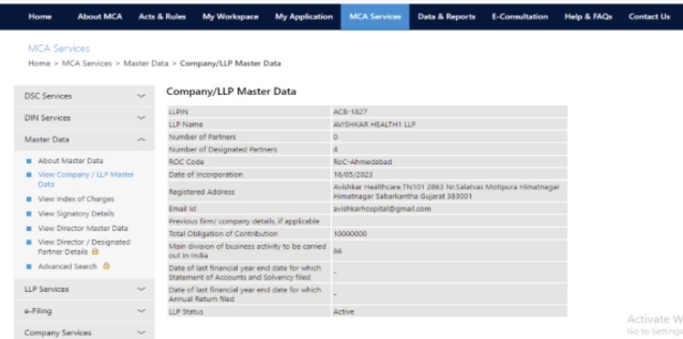The height and width of the screenshot is (339, 683).
Task: Expand the DIN Services section
Action: pos(85,117)
